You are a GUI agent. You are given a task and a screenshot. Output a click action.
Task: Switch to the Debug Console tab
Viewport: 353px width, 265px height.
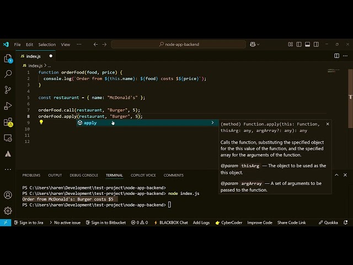point(84,176)
